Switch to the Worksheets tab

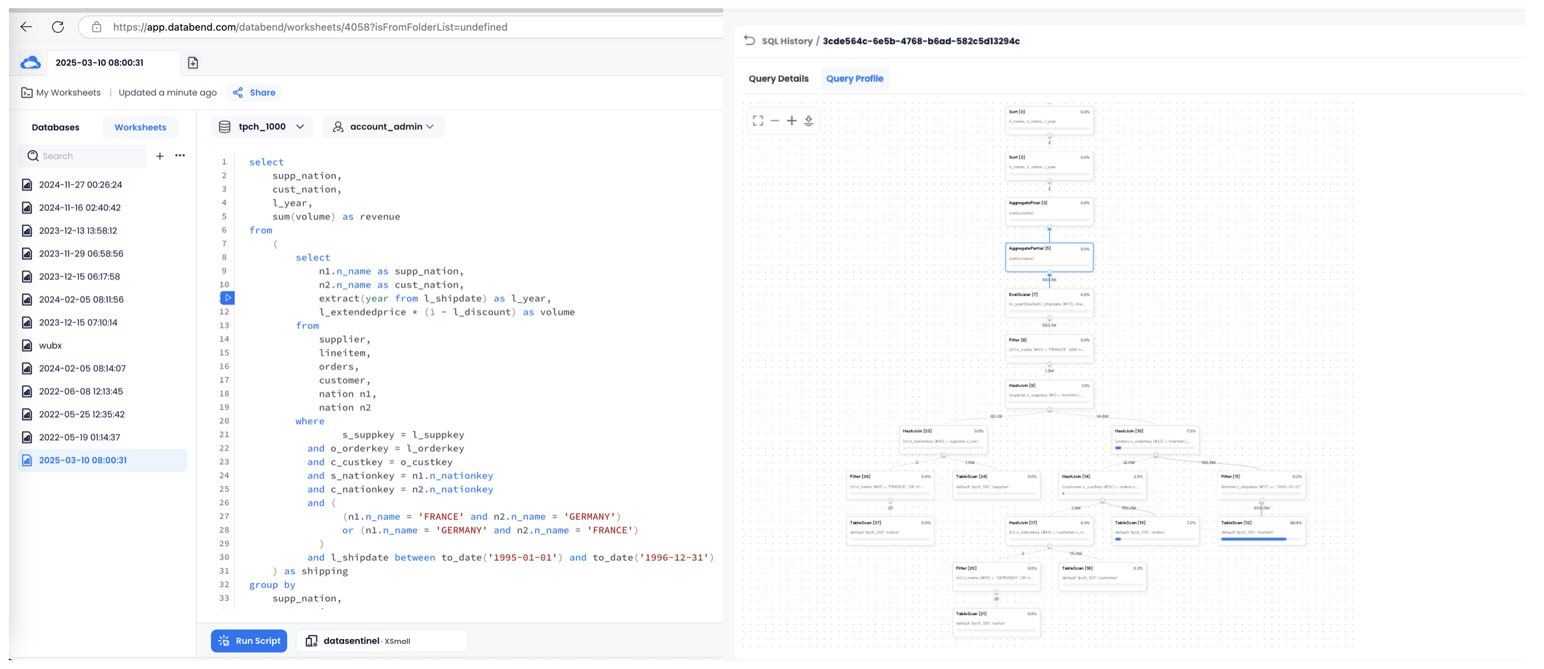tap(140, 127)
